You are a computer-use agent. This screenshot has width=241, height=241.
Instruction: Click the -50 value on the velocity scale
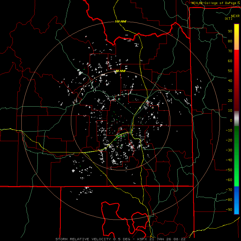[229, 170]
